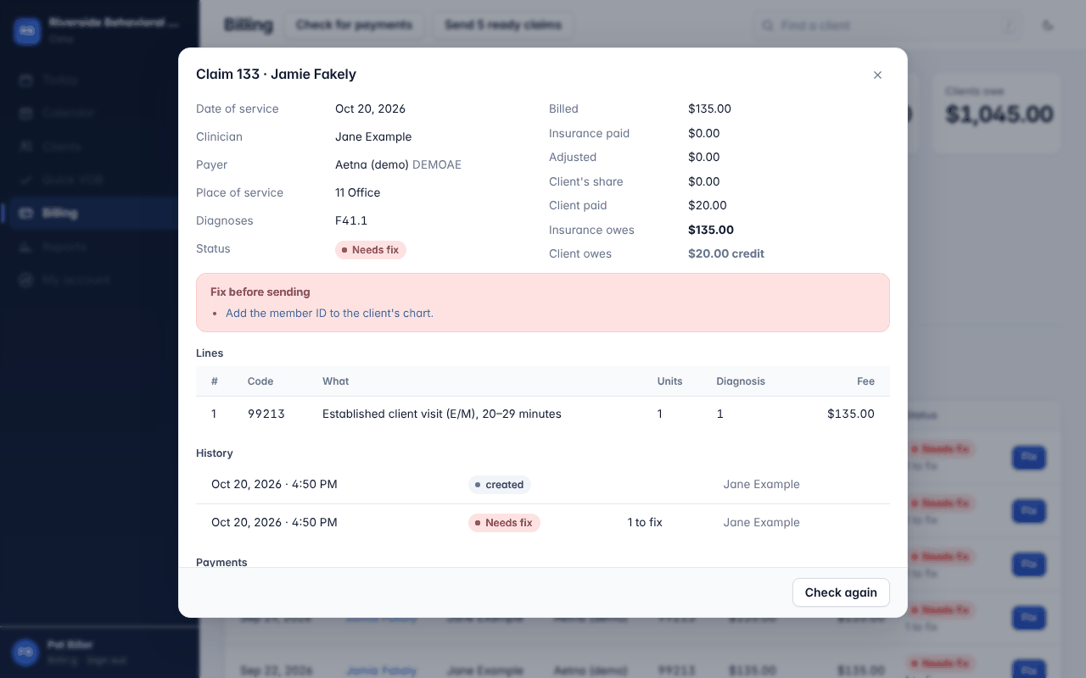Click the Payments section heading
Screen dimensions: 1086x678
click(221, 562)
